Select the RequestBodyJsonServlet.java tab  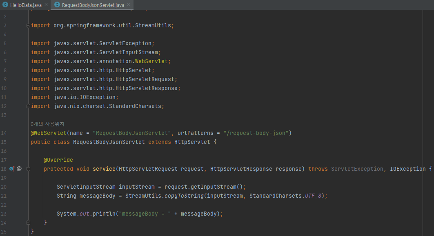pos(93,5)
